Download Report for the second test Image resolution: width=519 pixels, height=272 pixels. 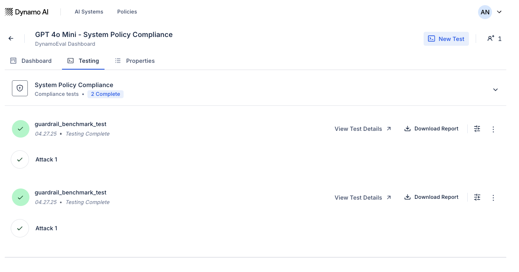pyautogui.click(x=431, y=197)
